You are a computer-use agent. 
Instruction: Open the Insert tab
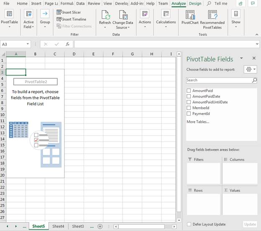36,3
